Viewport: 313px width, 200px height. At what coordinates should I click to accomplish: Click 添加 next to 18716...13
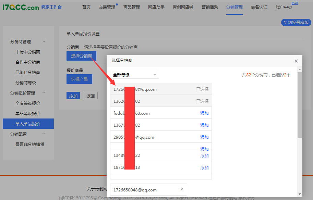[x=204, y=167]
